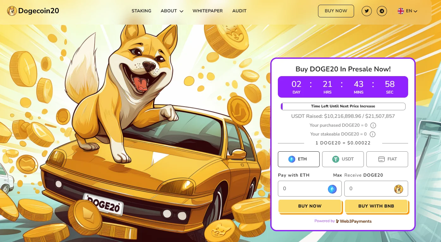Image resolution: width=441 pixels, height=242 pixels.
Task: Click the Dogecoin20 logo in header
Action: [x=33, y=11]
